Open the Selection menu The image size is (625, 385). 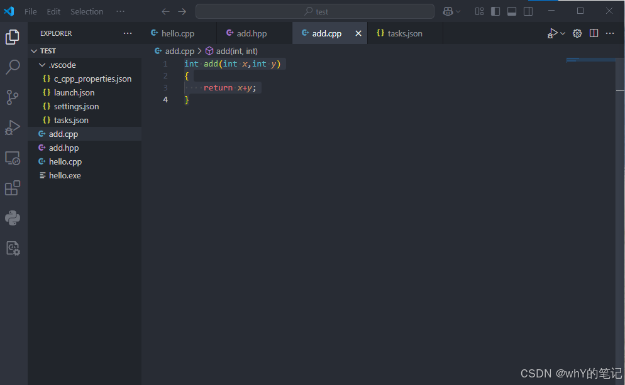(x=87, y=11)
